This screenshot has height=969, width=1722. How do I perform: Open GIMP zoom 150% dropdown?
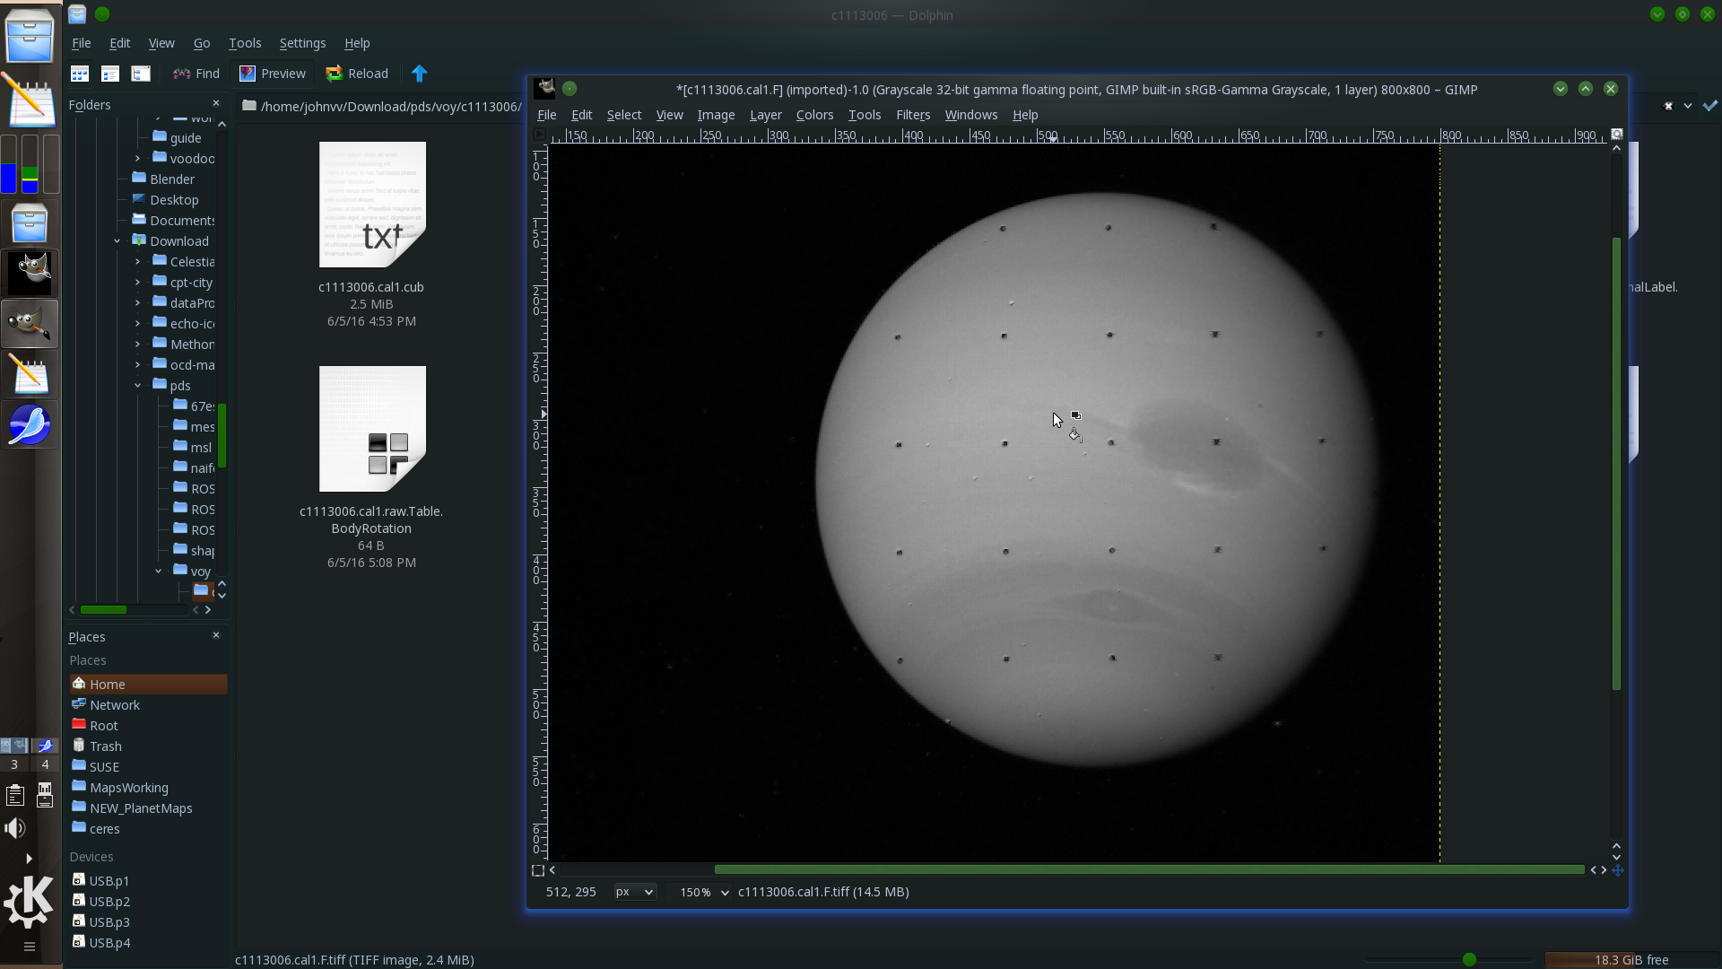(704, 892)
